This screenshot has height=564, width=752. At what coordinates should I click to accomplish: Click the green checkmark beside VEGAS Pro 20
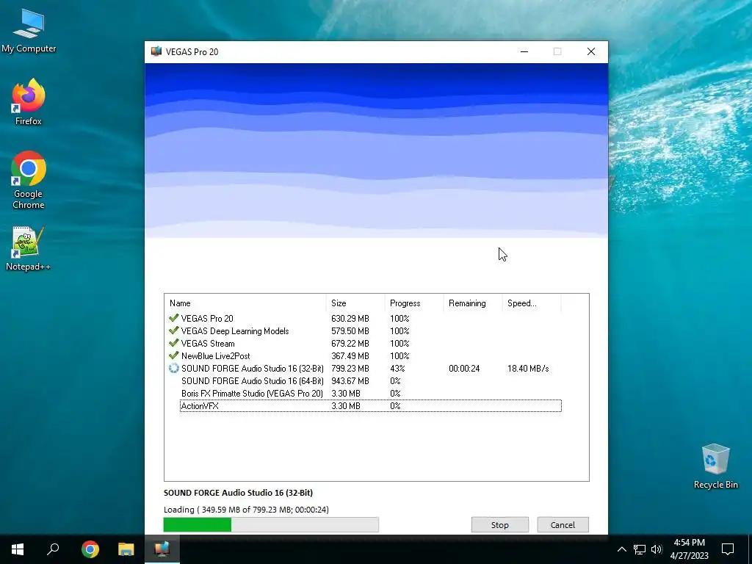(173, 318)
